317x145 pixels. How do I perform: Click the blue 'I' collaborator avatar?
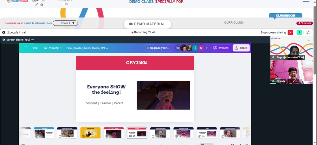(x=195, y=48)
